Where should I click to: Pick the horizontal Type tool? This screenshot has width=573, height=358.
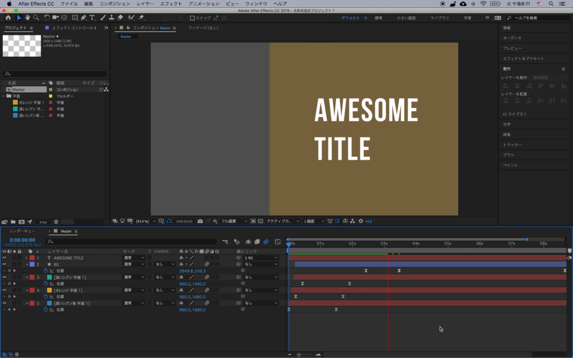tap(92, 18)
